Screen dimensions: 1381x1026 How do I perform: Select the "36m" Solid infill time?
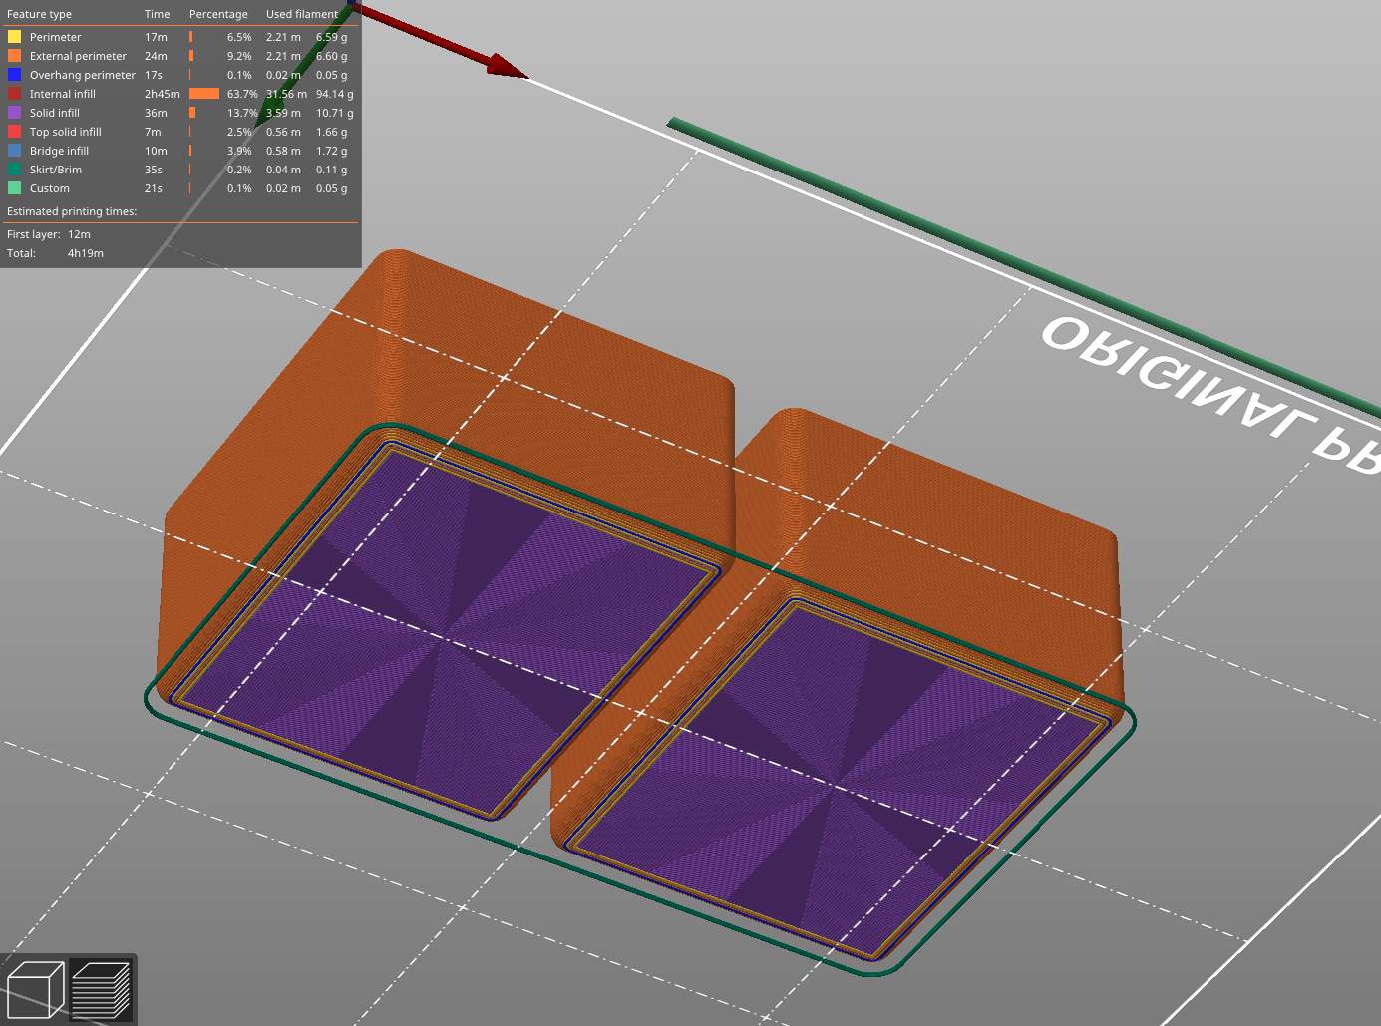(156, 113)
